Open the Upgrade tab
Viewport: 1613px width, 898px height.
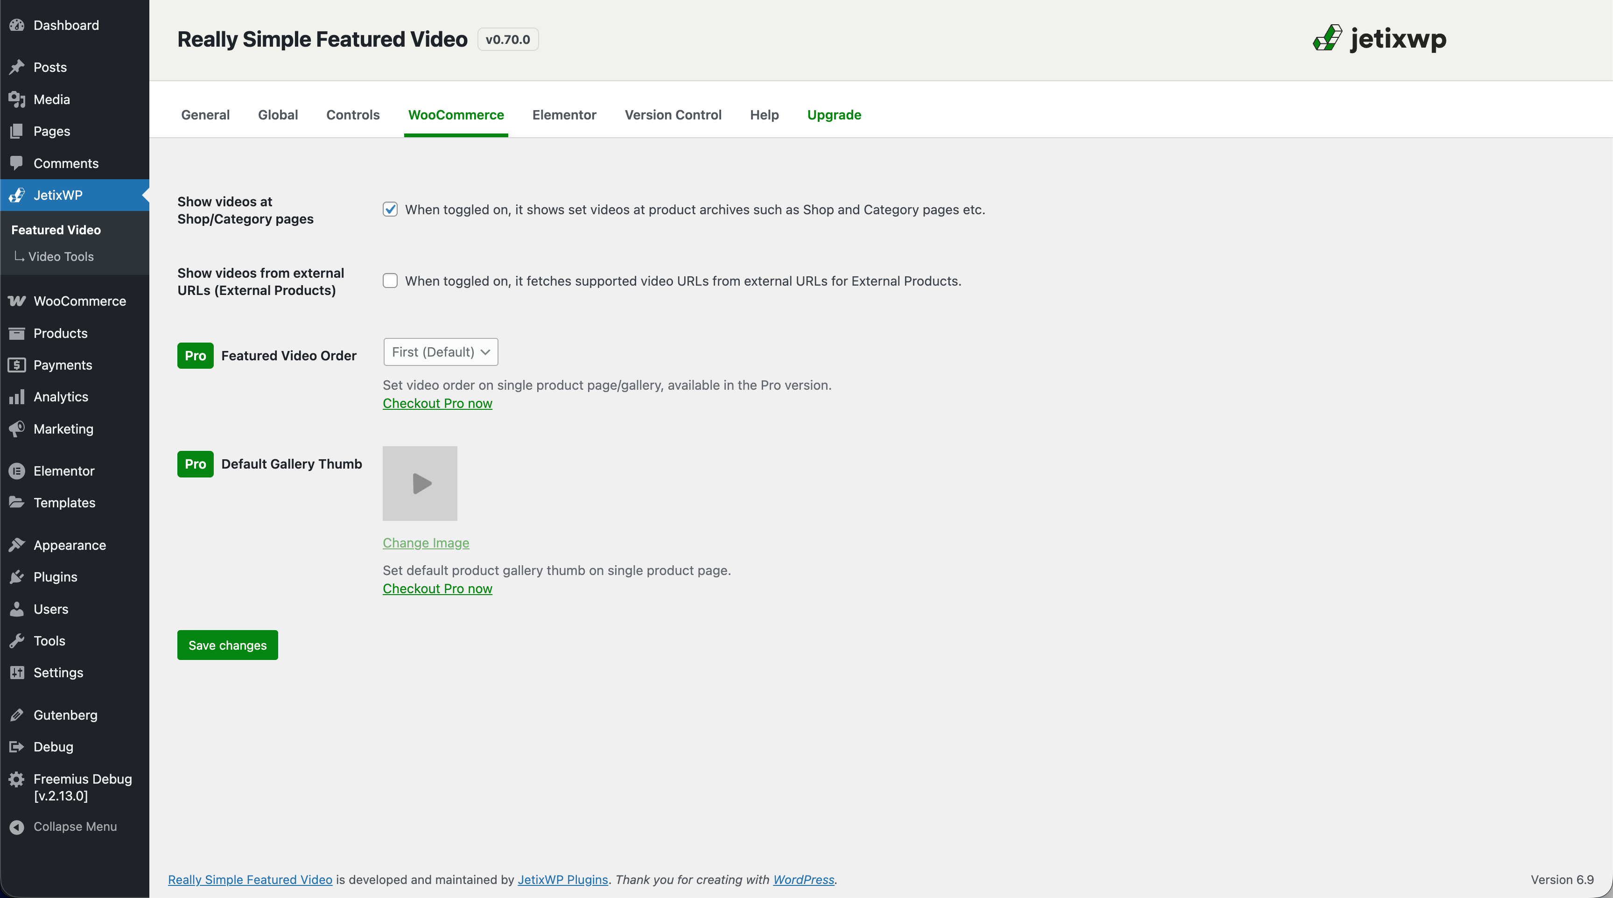[x=834, y=115]
